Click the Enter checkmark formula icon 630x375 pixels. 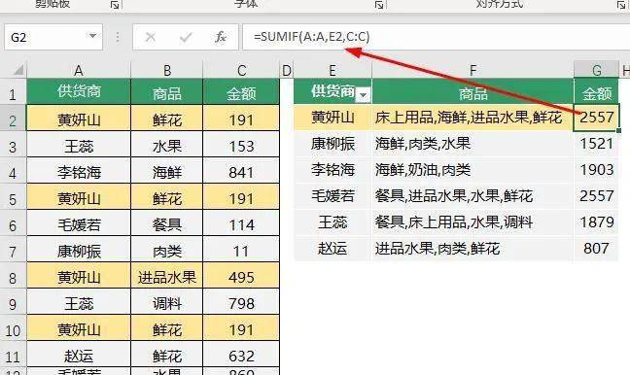click(186, 37)
